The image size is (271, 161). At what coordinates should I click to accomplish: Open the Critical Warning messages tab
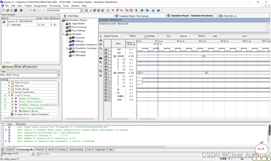click(x=76, y=149)
